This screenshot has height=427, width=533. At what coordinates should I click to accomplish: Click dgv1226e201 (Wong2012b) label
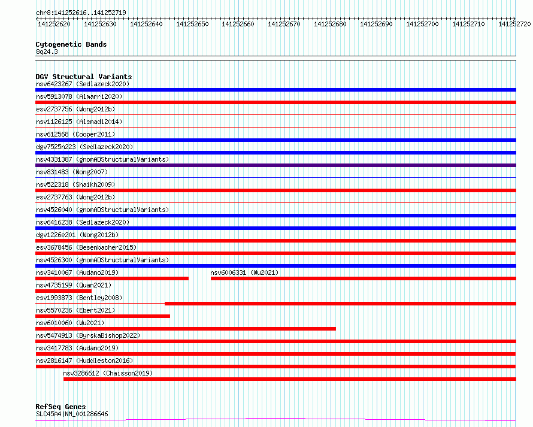77,235
